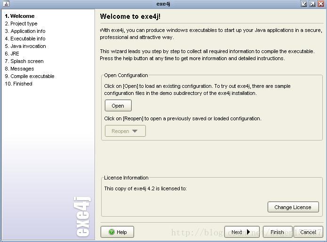Open step 6 JRE
327x242 pixels.
tap(12, 54)
